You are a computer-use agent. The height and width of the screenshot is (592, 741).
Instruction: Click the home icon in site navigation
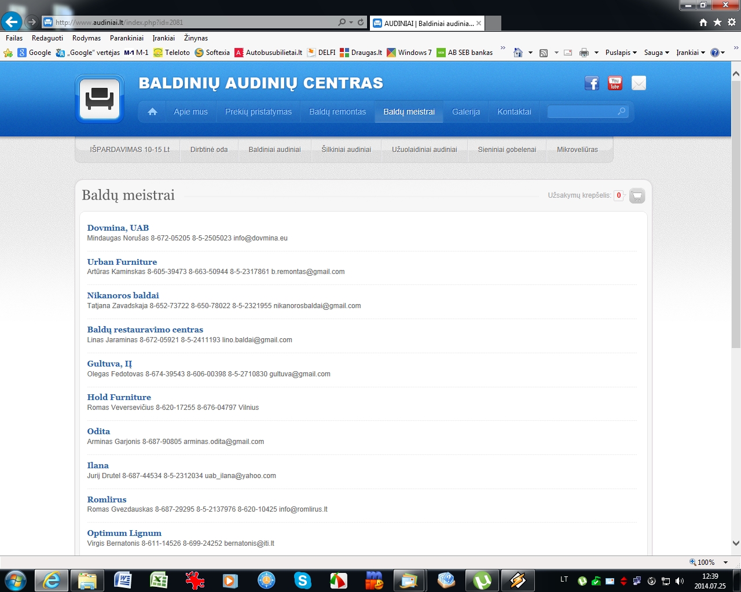click(152, 112)
